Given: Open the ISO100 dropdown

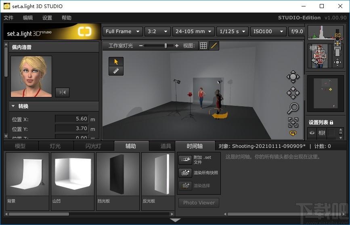Looking at the screenshot, I should [268, 32].
